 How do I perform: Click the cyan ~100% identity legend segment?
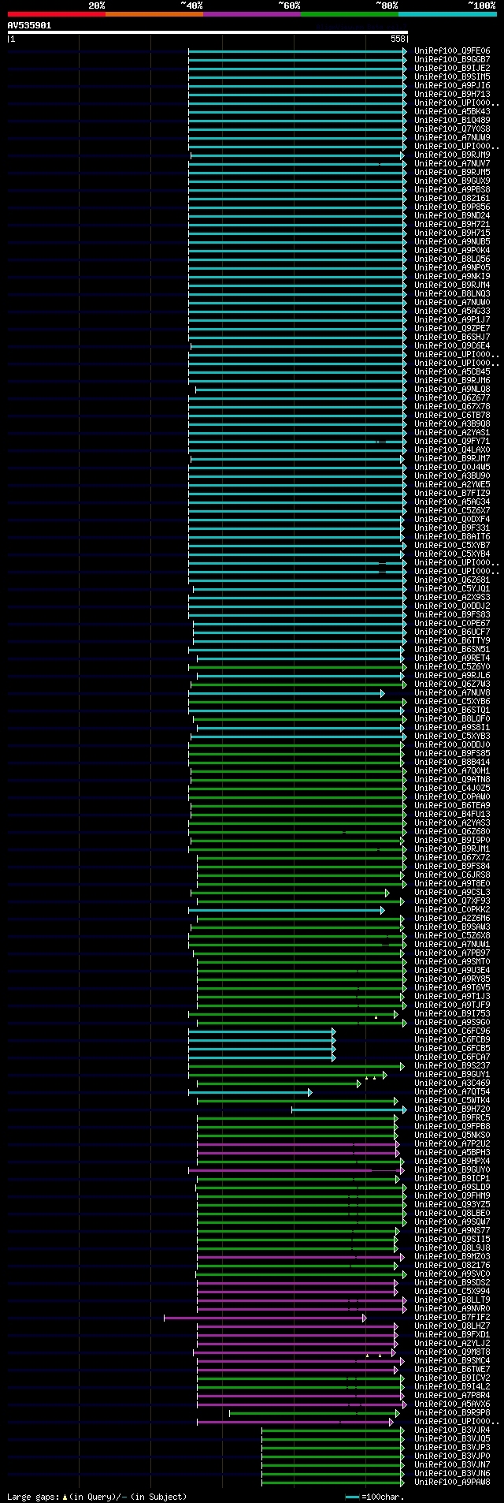[x=447, y=14]
